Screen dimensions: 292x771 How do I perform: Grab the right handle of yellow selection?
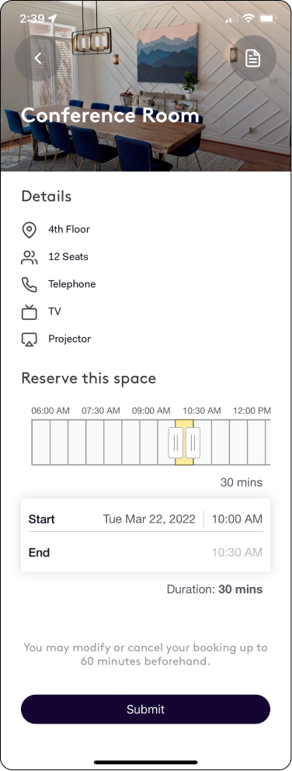[x=193, y=442]
